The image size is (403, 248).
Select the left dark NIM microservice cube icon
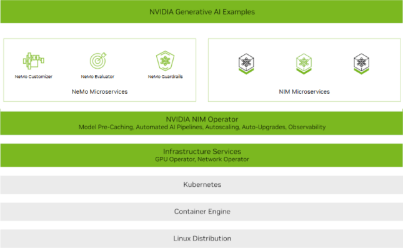point(246,64)
